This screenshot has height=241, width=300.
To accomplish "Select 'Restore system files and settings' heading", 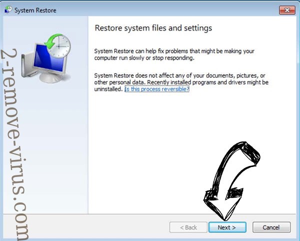I will pyautogui.click(x=153, y=28).
